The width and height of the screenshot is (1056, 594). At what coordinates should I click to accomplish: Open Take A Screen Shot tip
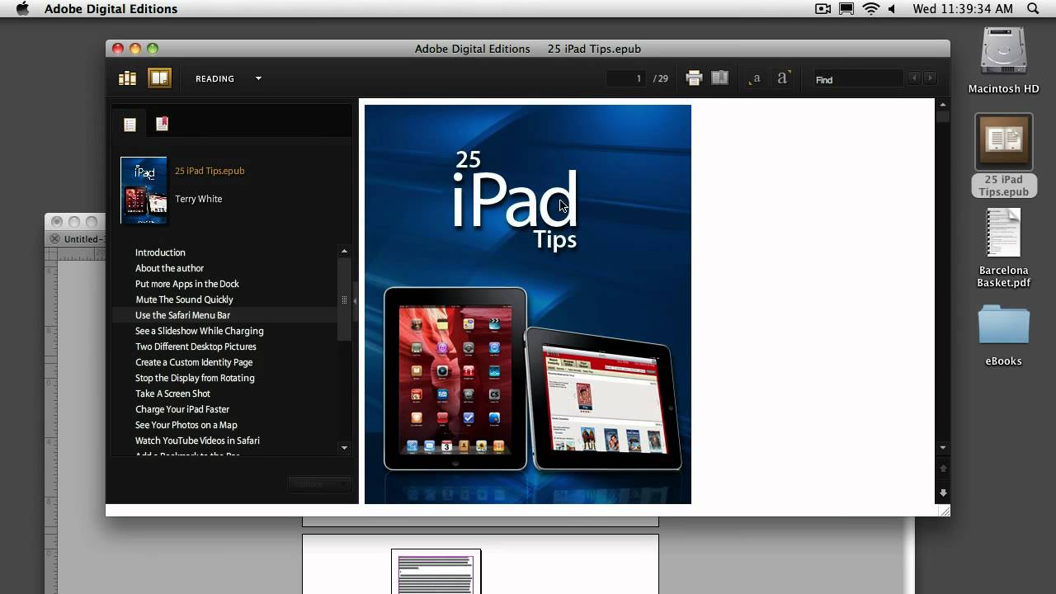pos(172,394)
